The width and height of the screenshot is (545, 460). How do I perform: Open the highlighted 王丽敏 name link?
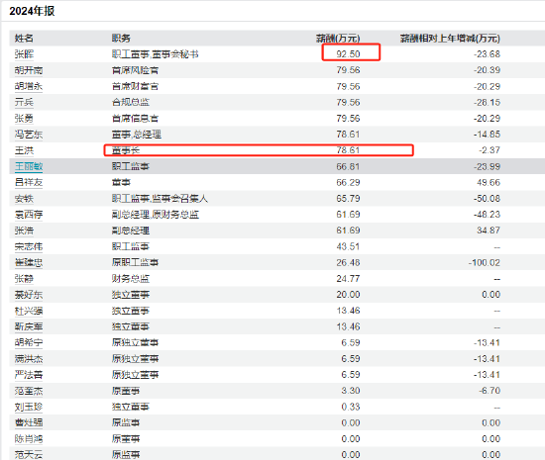[x=29, y=166]
